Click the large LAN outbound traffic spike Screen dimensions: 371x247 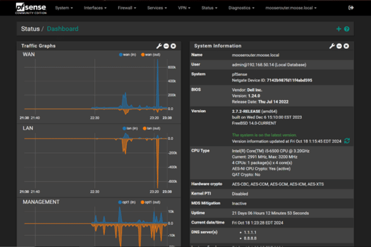[x=157, y=163]
